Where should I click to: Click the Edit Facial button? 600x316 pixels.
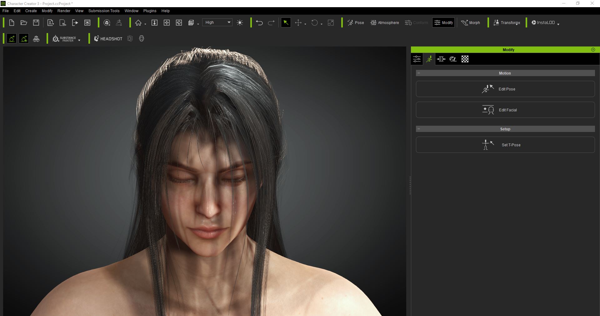(x=505, y=110)
